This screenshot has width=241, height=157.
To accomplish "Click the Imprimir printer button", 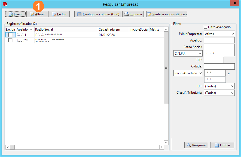I will coord(133,14).
